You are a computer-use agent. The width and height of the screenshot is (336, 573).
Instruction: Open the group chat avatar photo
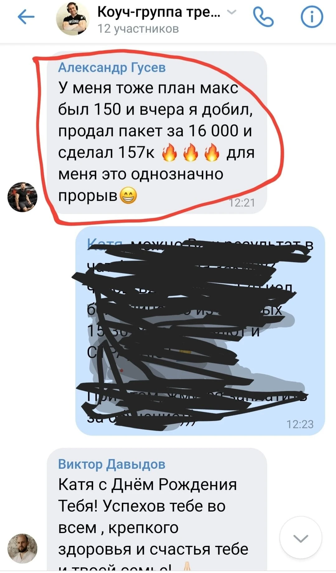click(73, 18)
